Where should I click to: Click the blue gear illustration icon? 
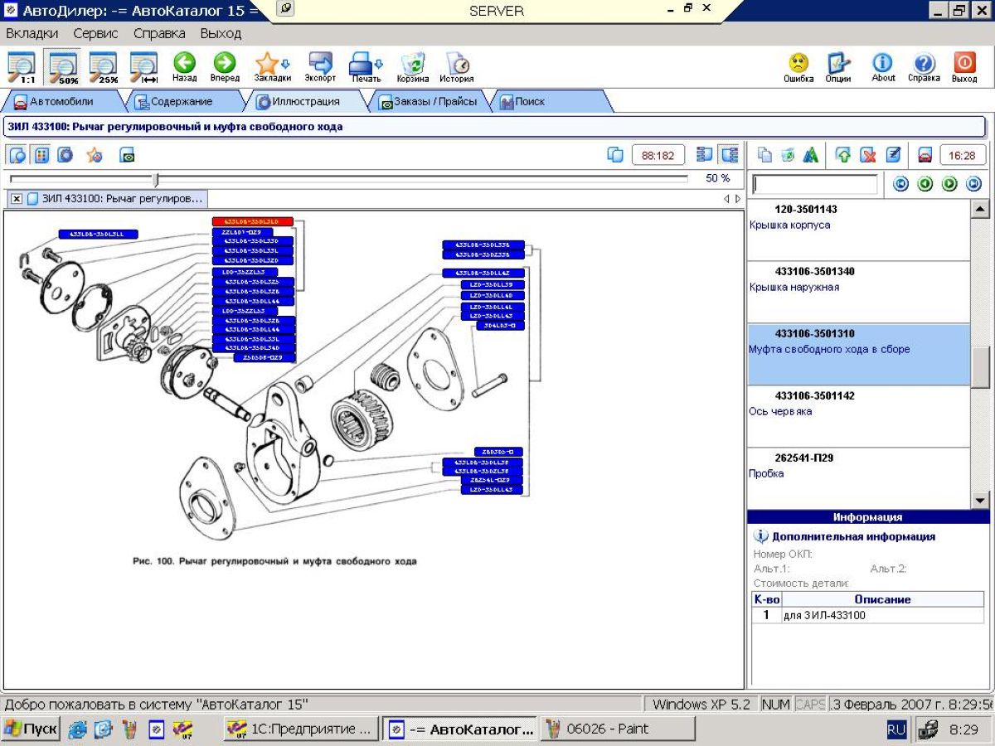(x=66, y=155)
